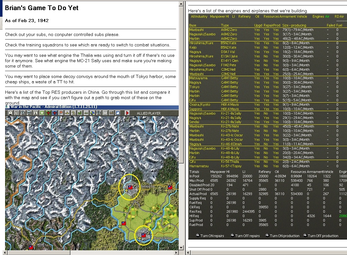347x255 pixels.
Task: Switch to the Engines tab
Action: (x=318, y=17)
